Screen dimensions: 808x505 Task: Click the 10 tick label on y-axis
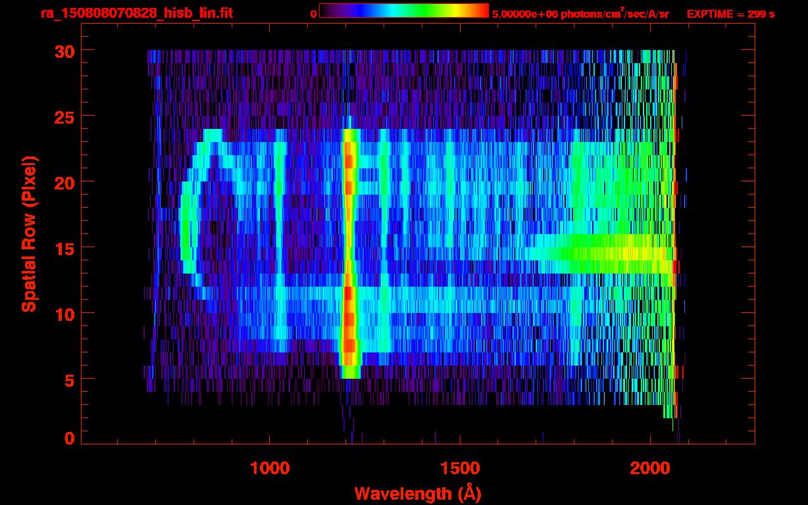pyautogui.click(x=66, y=314)
